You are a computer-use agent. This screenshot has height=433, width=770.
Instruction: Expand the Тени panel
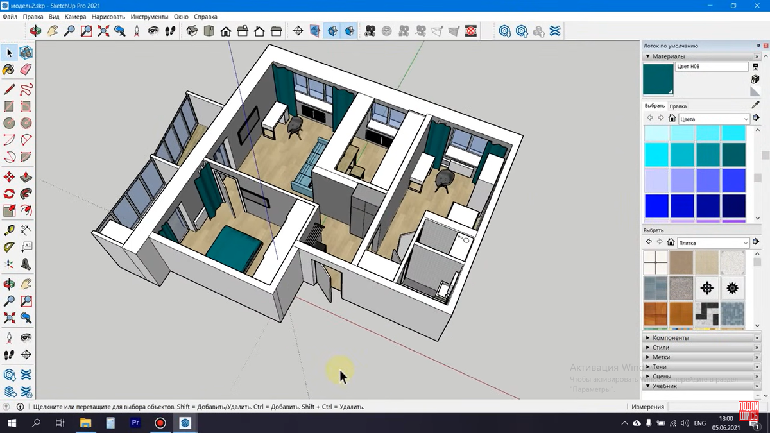tap(648, 366)
